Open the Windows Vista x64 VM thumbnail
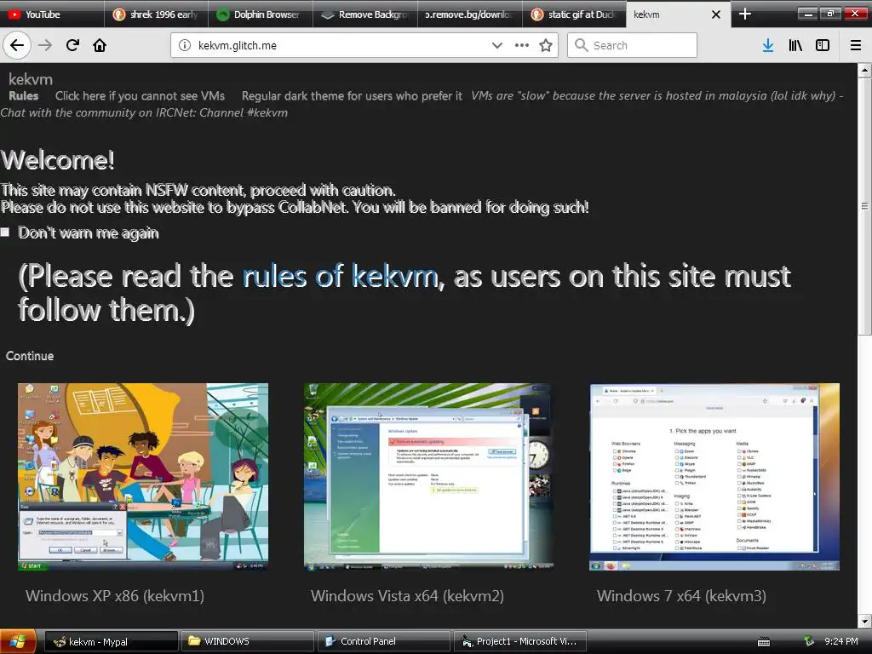The width and height of the screenshot is (872, 654). click(x=428, y=477)
